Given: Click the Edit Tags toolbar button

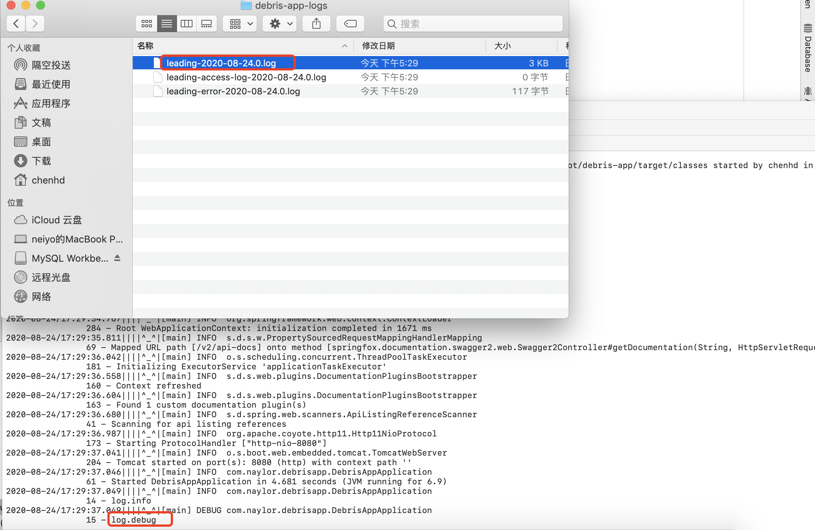Looking at the screenshot, I should coord(350,24).
